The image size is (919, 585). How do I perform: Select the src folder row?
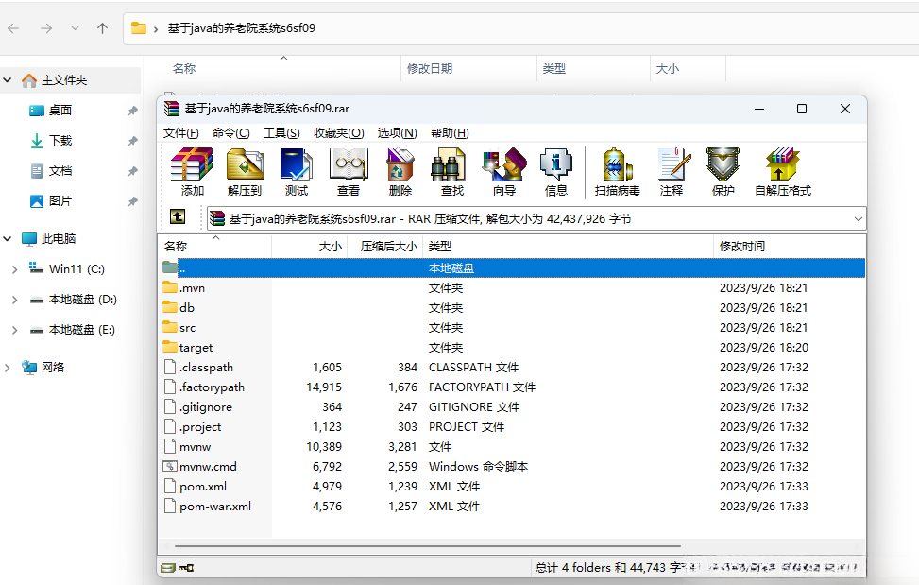(512, 327)
